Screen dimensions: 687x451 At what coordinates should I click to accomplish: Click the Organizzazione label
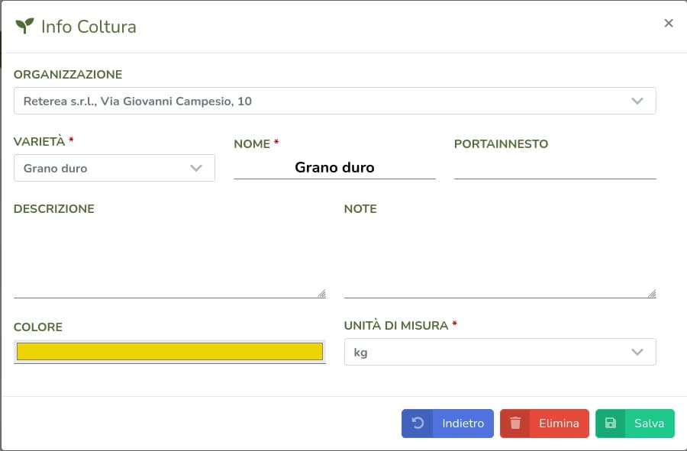click(x=68, y=75)
